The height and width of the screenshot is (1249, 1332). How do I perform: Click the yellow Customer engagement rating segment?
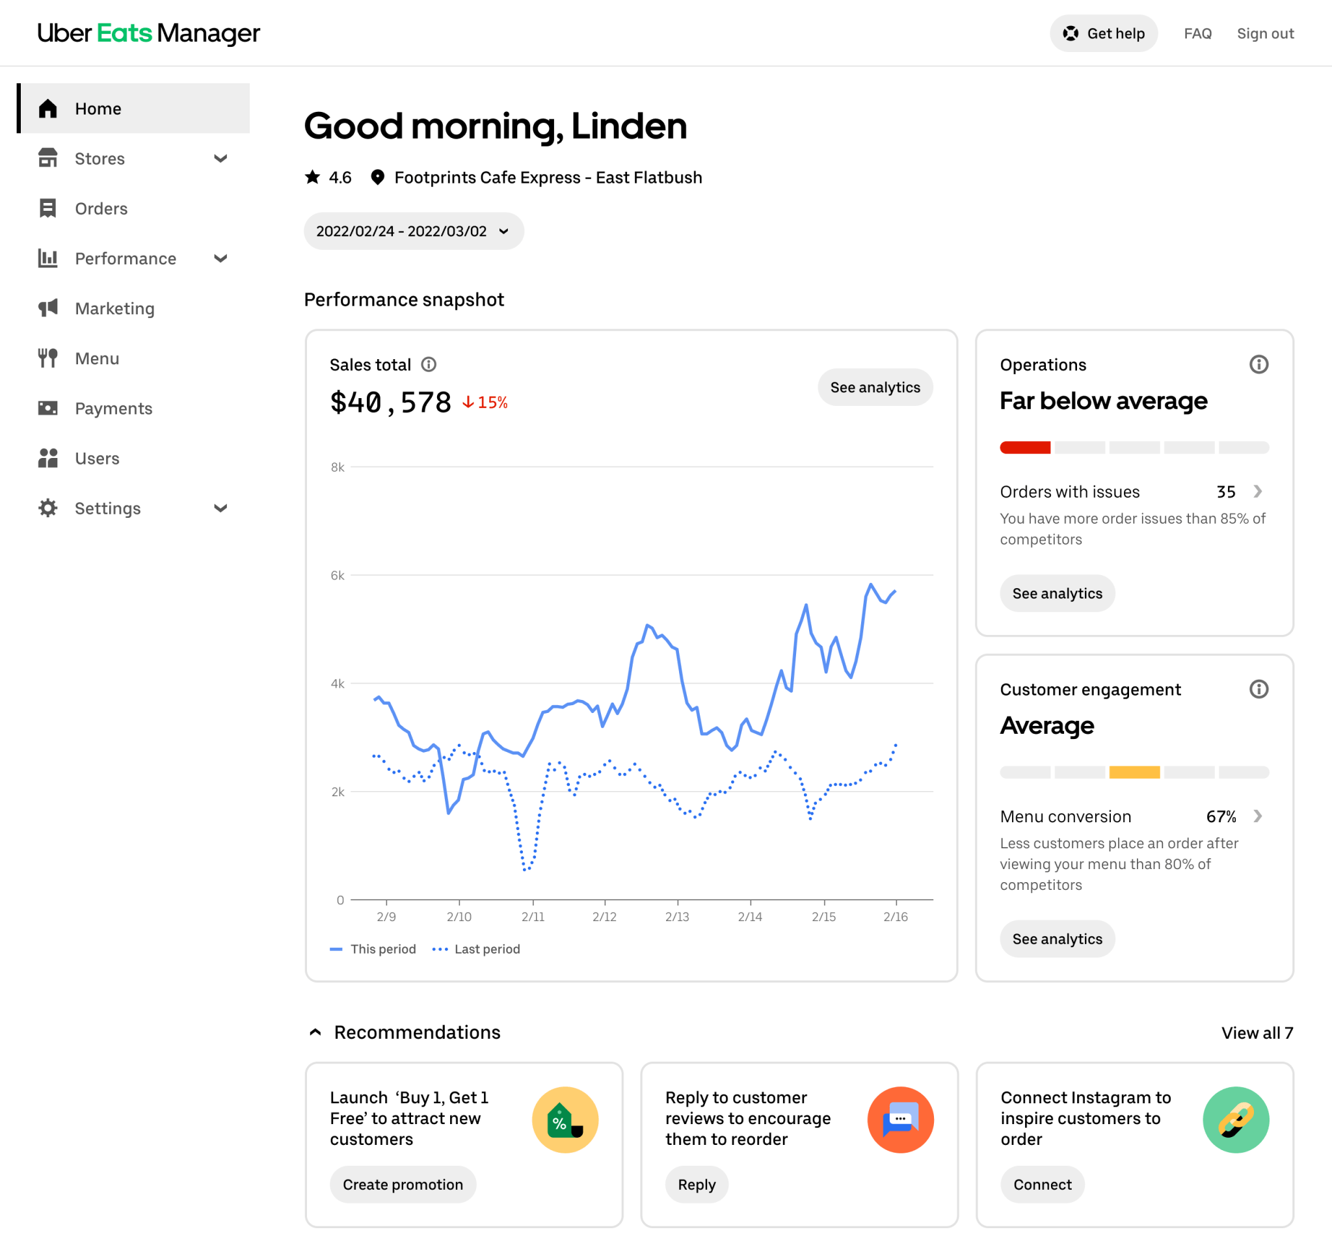coord(1134,773)
